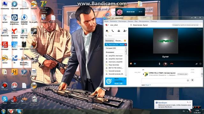This screenshot has width=204, height=114.
Task: Open Yandex browser from the taskbar
Action: pyautogui.click(x=11, y=111)
